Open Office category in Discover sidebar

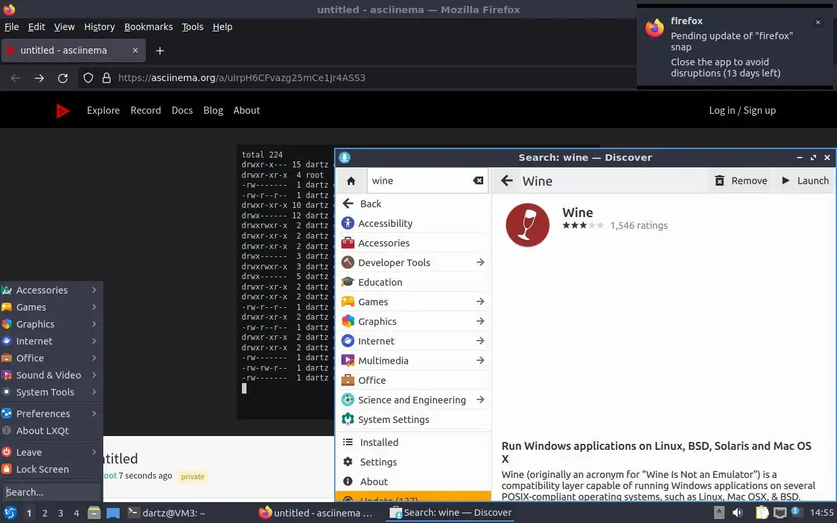click(413, 380)
